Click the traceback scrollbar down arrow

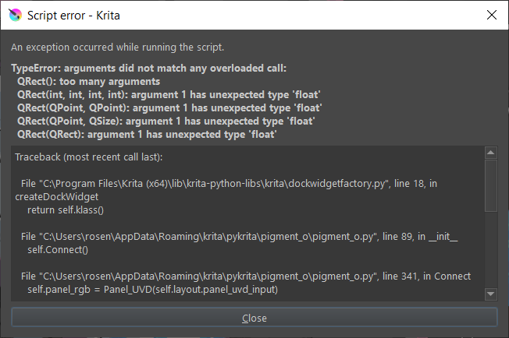(x=490, y=294)
